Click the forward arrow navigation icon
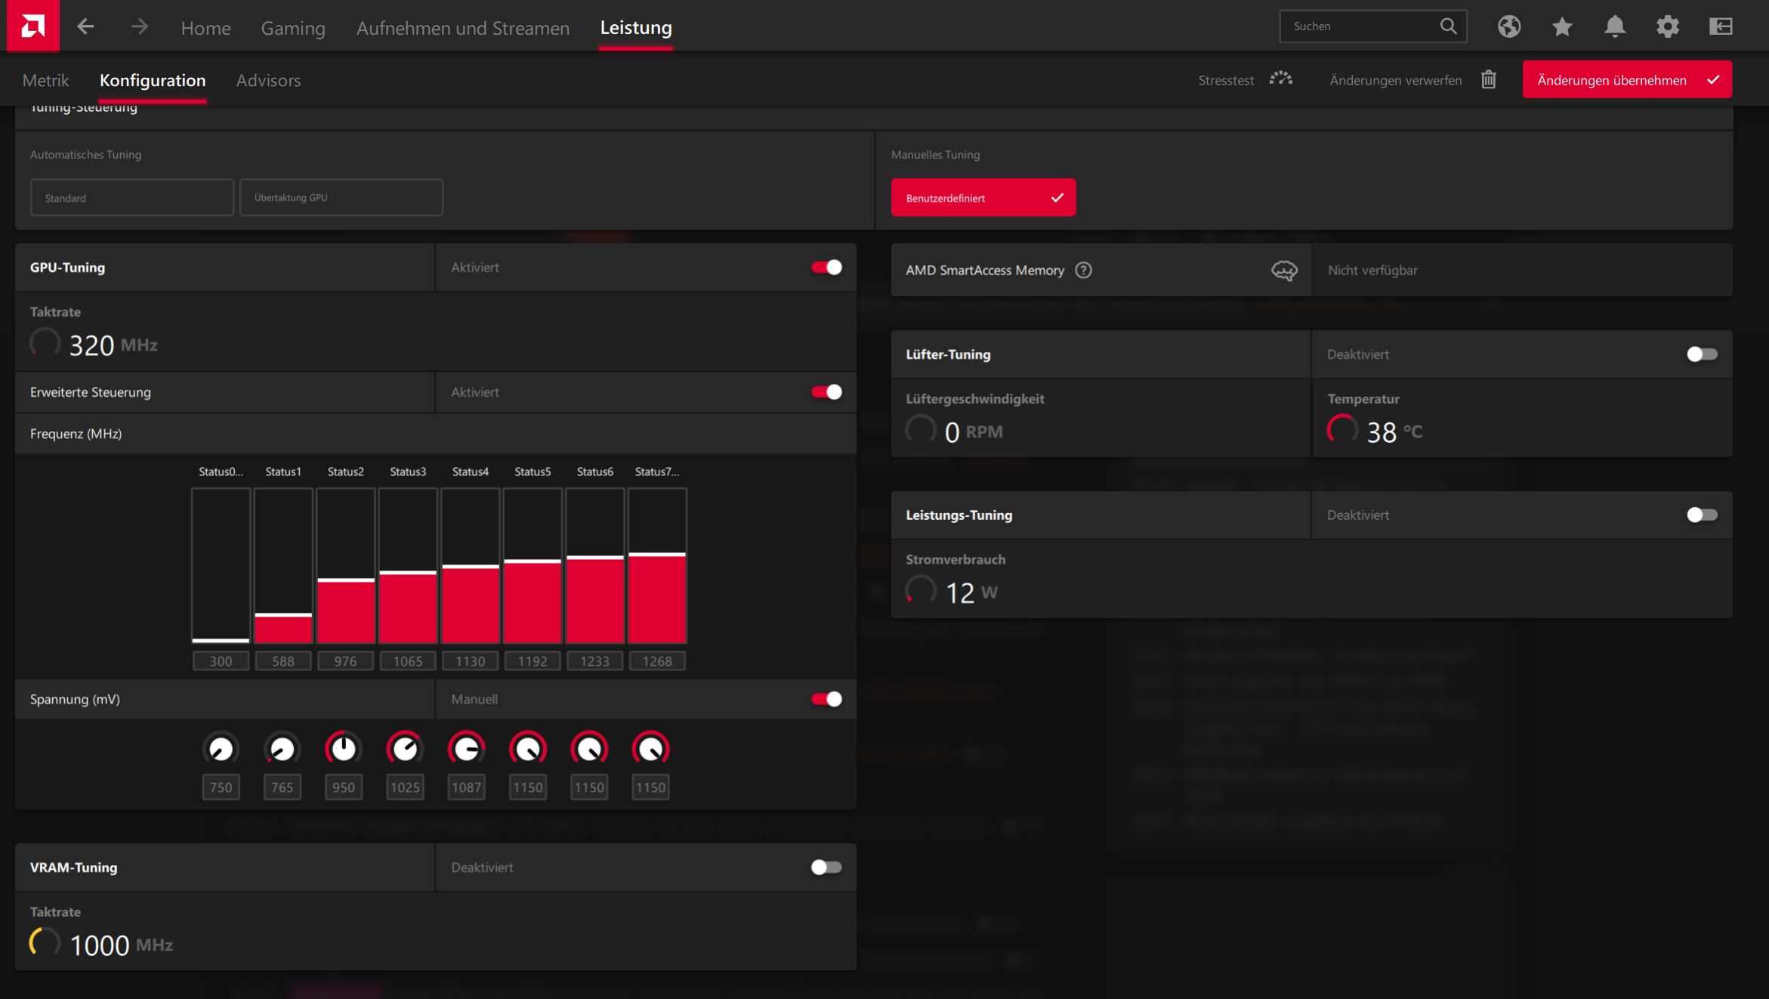This screenshot has height=999, width=1769. tap(139, 27)
